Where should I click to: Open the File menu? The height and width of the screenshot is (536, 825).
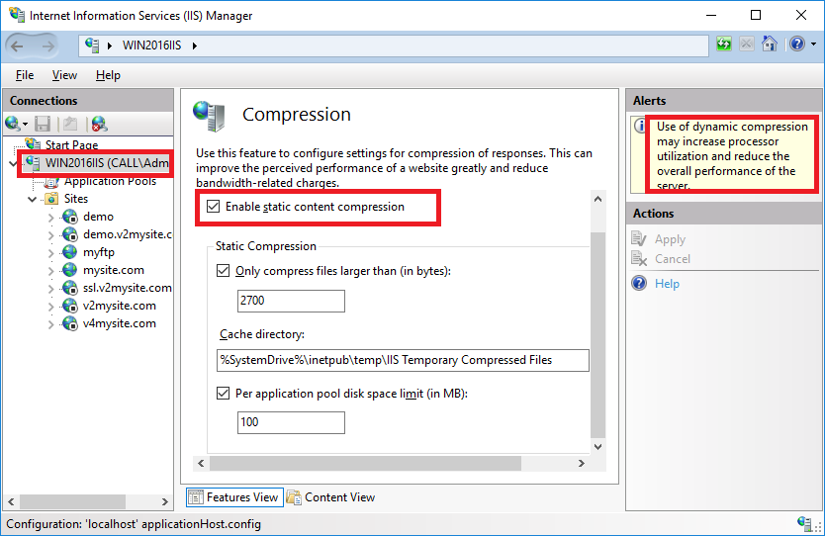pos(25,75)
